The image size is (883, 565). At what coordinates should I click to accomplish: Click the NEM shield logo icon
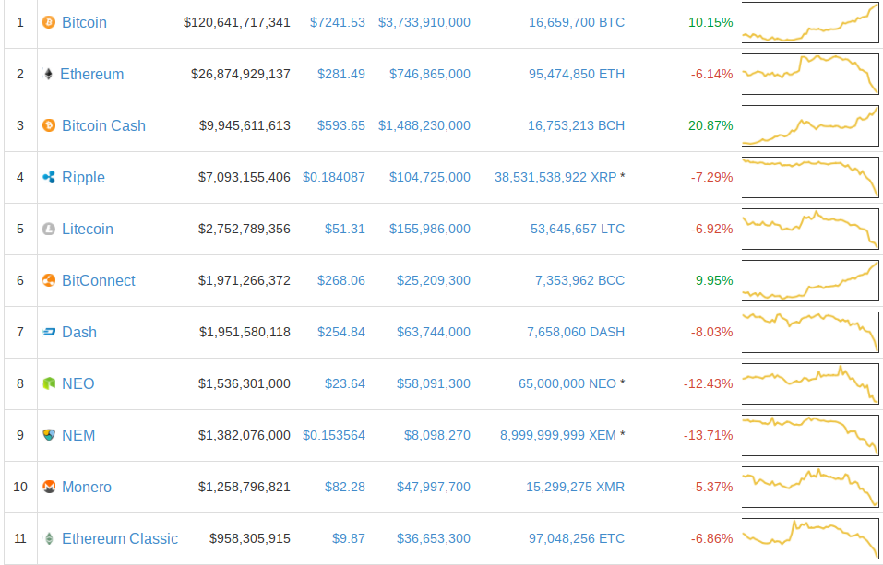click(49, 435)
